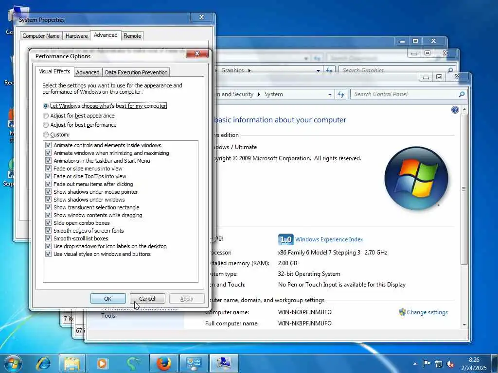Open Help in the System window
Screen dimensions: 498x373
[455, 110]
